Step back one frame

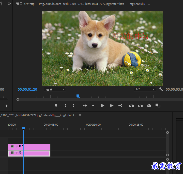pos(94,106)
